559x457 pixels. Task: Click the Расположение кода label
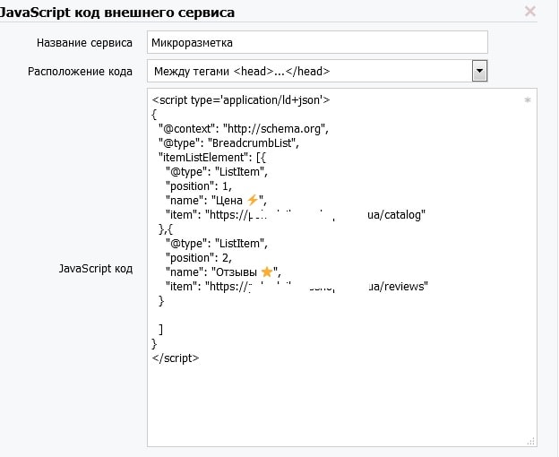click(80, 71)
